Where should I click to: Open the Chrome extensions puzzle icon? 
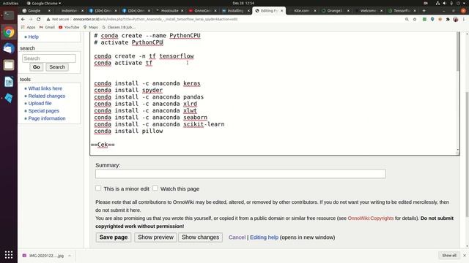[448, 20]
